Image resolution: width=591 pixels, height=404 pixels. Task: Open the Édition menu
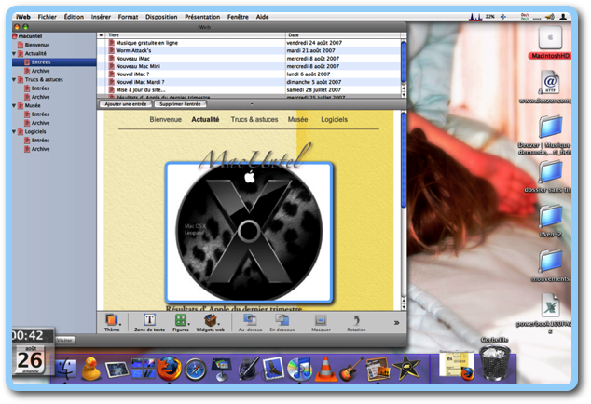(74, 17)
